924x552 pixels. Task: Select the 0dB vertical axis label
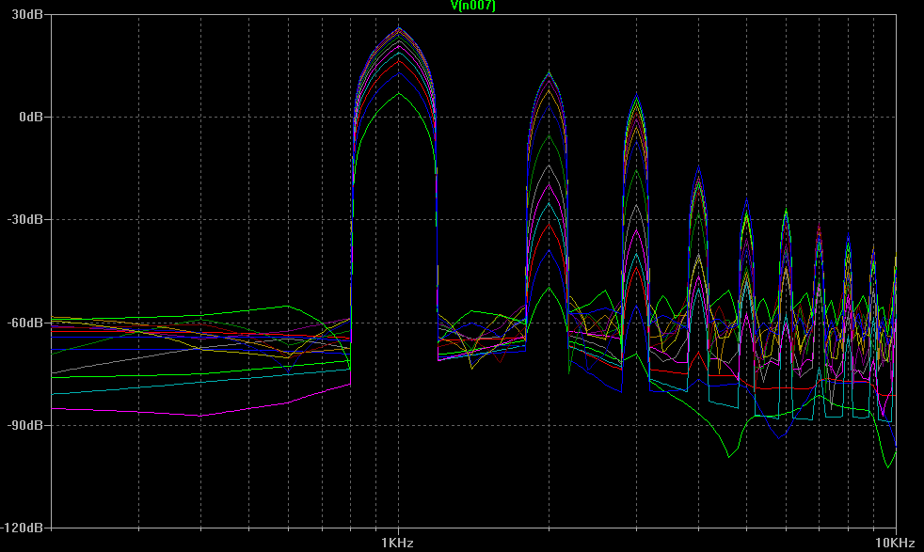30,117
